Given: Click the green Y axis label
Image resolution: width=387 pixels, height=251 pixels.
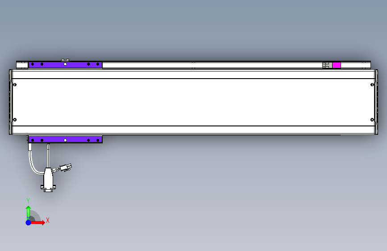Looking at the screenshot, I should point(28,201).
